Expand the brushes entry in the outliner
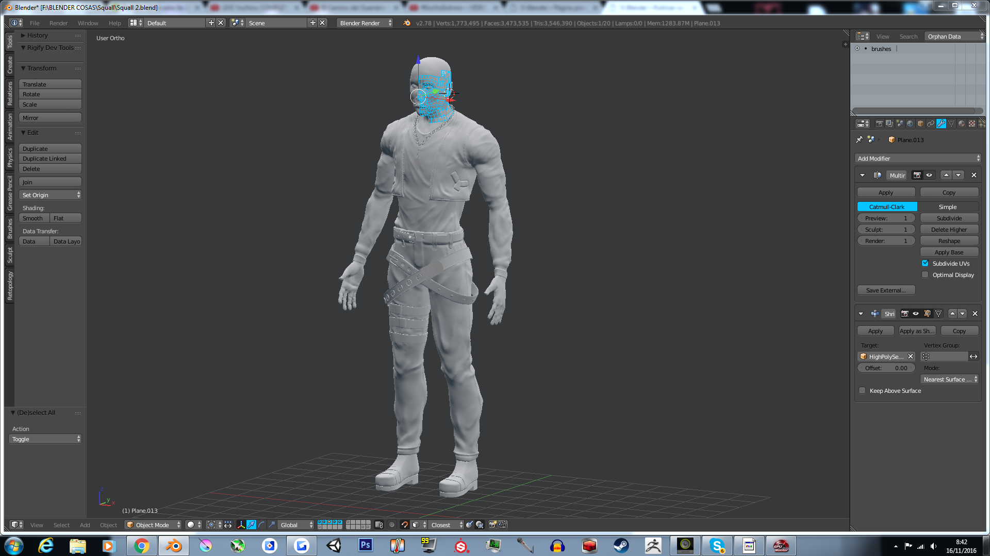Image resolution: width=990 pixels, height=556 pixels. [x=857, y=48]
